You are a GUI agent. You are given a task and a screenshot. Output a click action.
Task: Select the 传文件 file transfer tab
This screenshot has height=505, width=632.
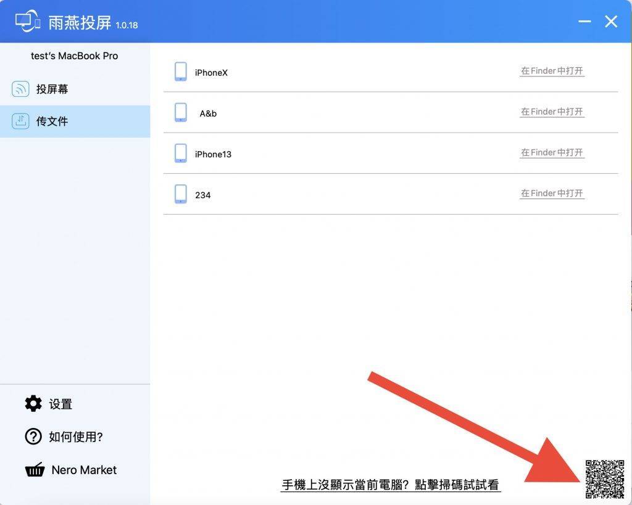pos(52,121)
